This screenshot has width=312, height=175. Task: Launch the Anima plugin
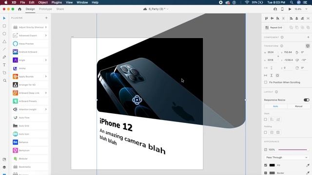coord(30,68)
